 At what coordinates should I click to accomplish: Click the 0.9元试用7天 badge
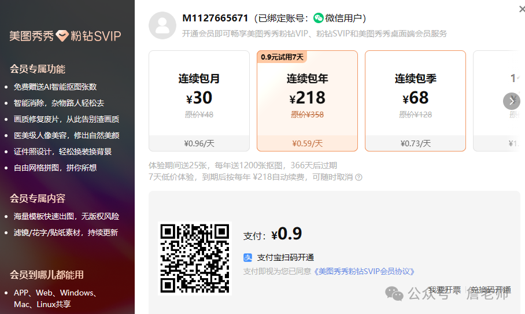tap(282, 57)
